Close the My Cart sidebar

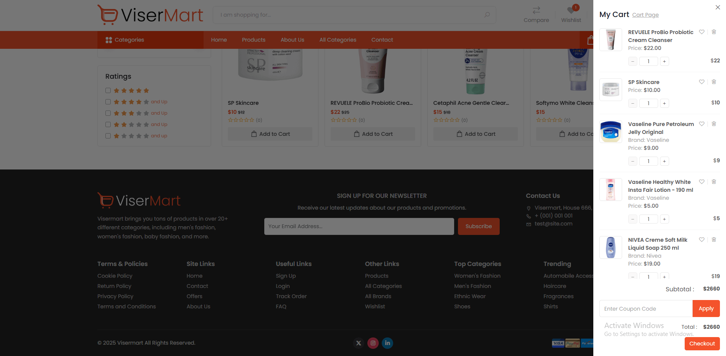click(x=718, y=7)
